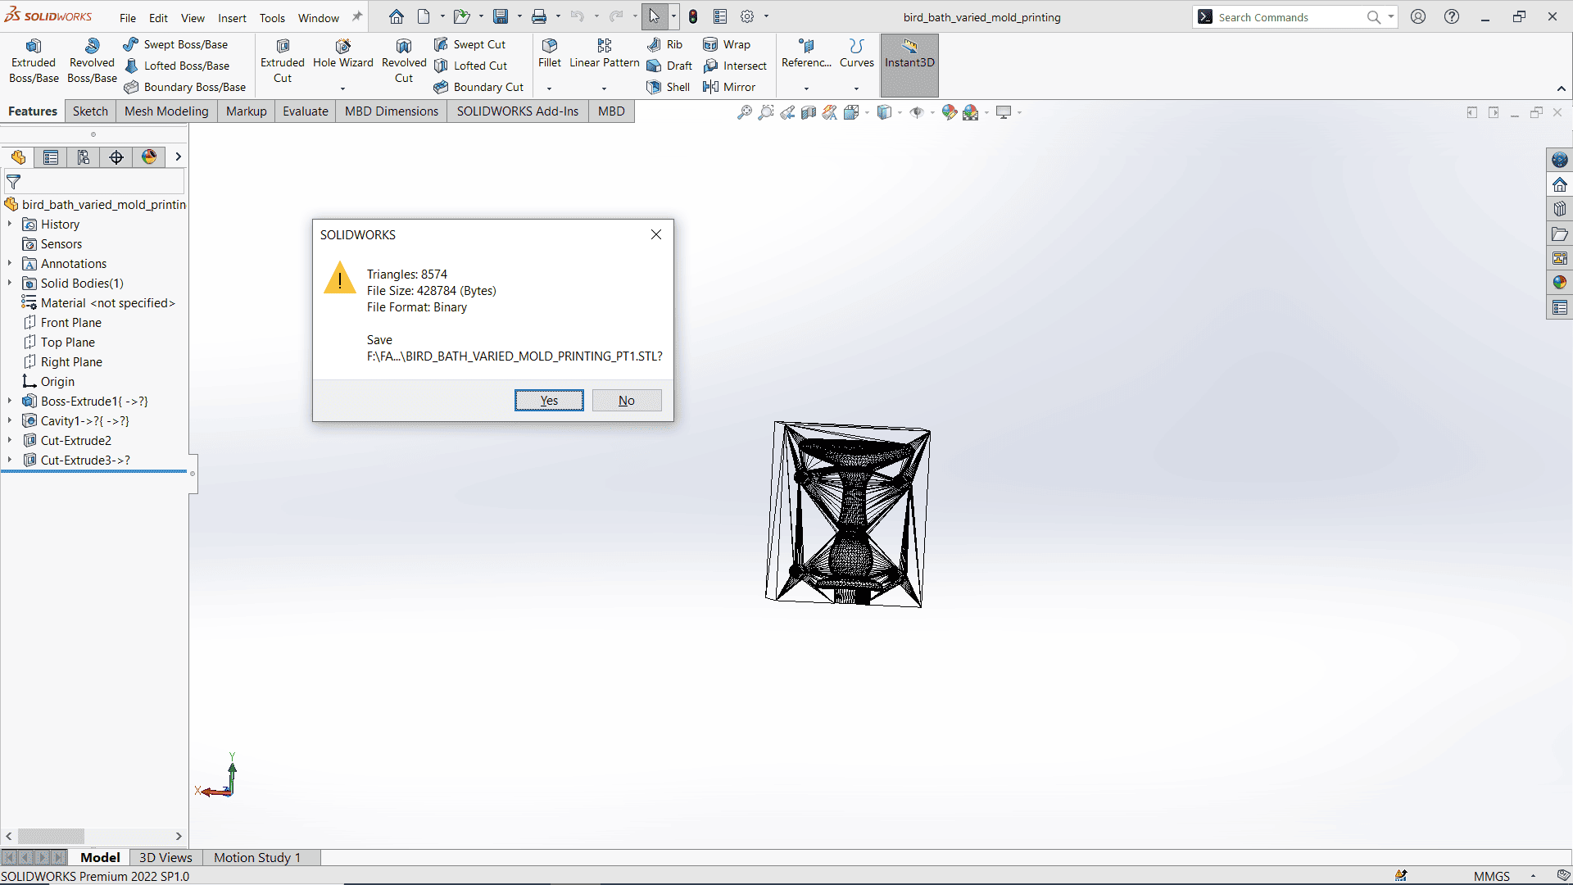
Task: Click the Extruded Cut tool
Action: coord(283,61)
